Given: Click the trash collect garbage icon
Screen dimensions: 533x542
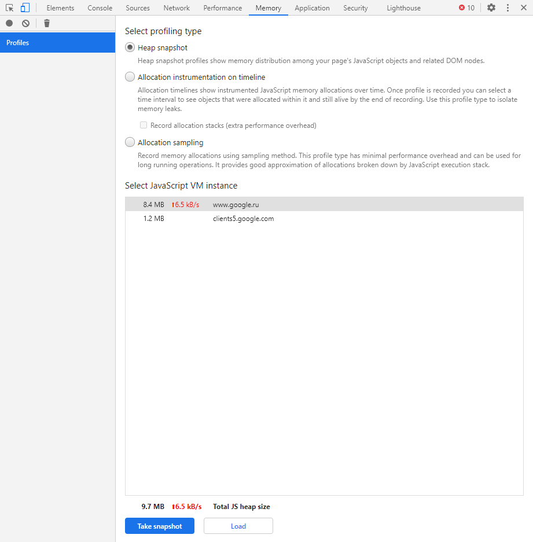Looking at the screenshot, I should pyautogui.click(x=47, y=23).
